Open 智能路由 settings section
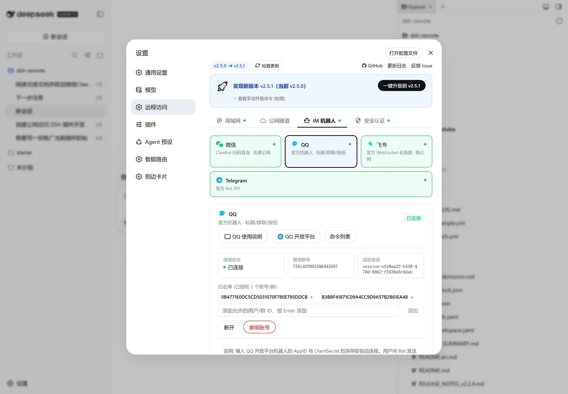Image resolution: width=568 pixels, height=394 pixels. click(163, 159)
